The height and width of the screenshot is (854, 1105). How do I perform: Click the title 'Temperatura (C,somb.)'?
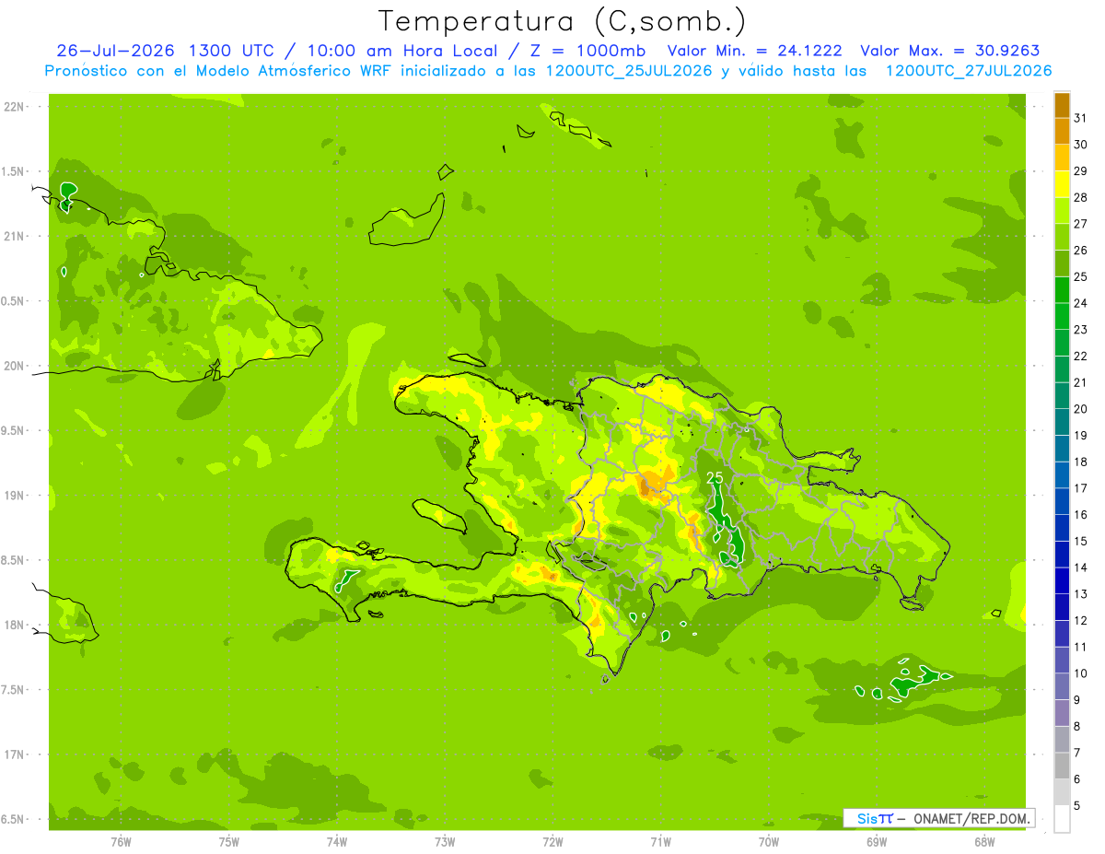tap(563, 21)
